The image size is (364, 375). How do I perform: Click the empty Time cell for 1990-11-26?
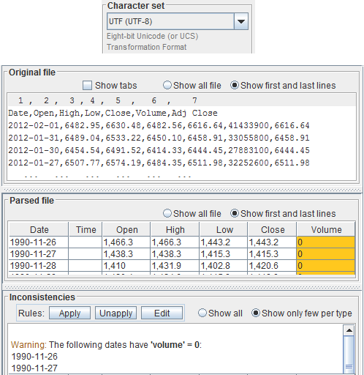coord(86,242)
